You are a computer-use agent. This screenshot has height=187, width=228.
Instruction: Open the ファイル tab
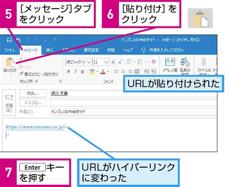pyautogui.click(x=10, y=50)
